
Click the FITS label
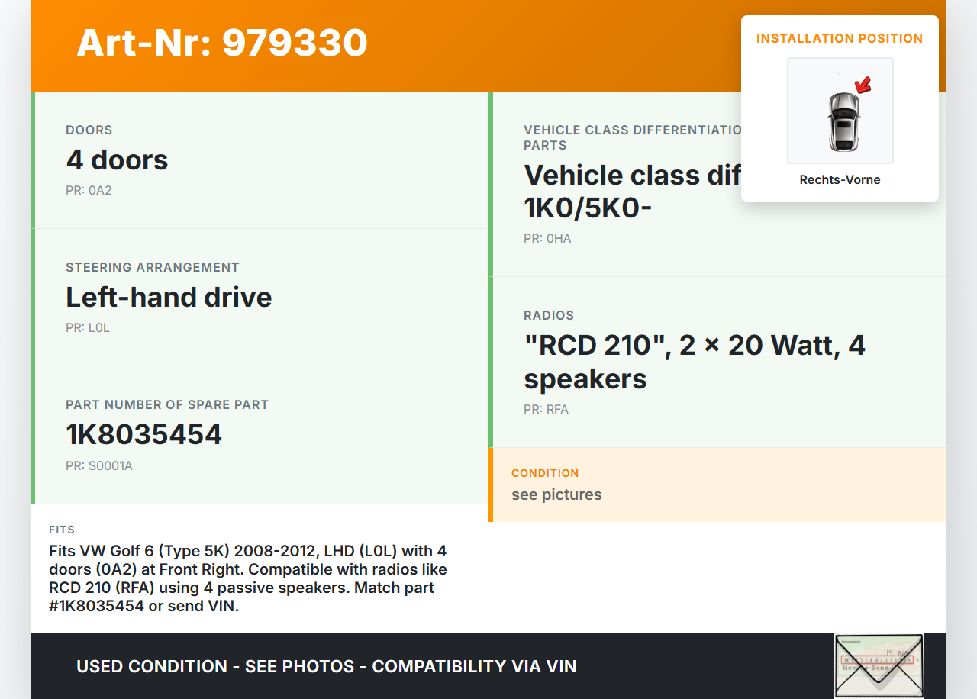(62, 530)
